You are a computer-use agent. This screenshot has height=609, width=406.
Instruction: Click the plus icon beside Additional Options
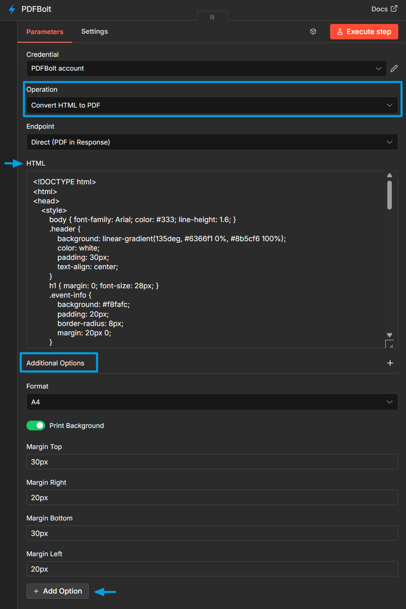pos(390,363)
